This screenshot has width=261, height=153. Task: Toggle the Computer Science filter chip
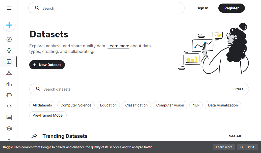tap(76, 105)
